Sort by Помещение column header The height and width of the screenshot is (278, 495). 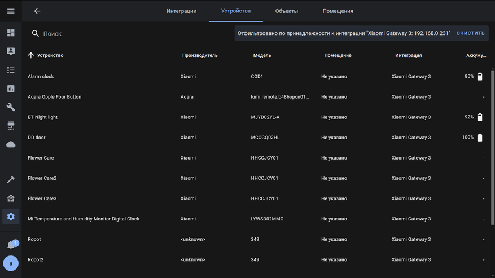tap(338, 55)
